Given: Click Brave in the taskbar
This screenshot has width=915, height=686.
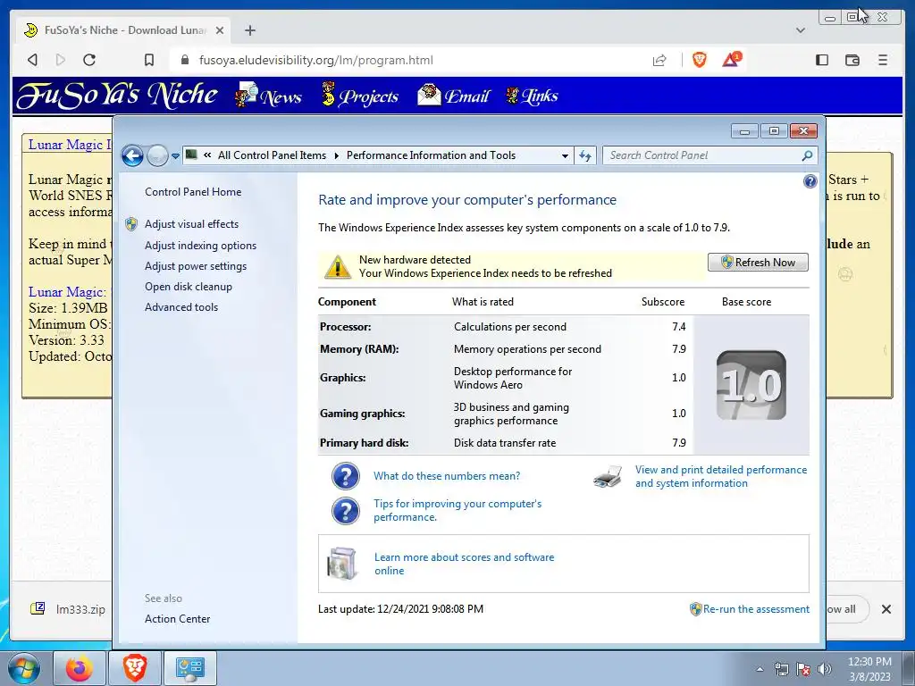Looking at the screenshot, I should (134, 668).
